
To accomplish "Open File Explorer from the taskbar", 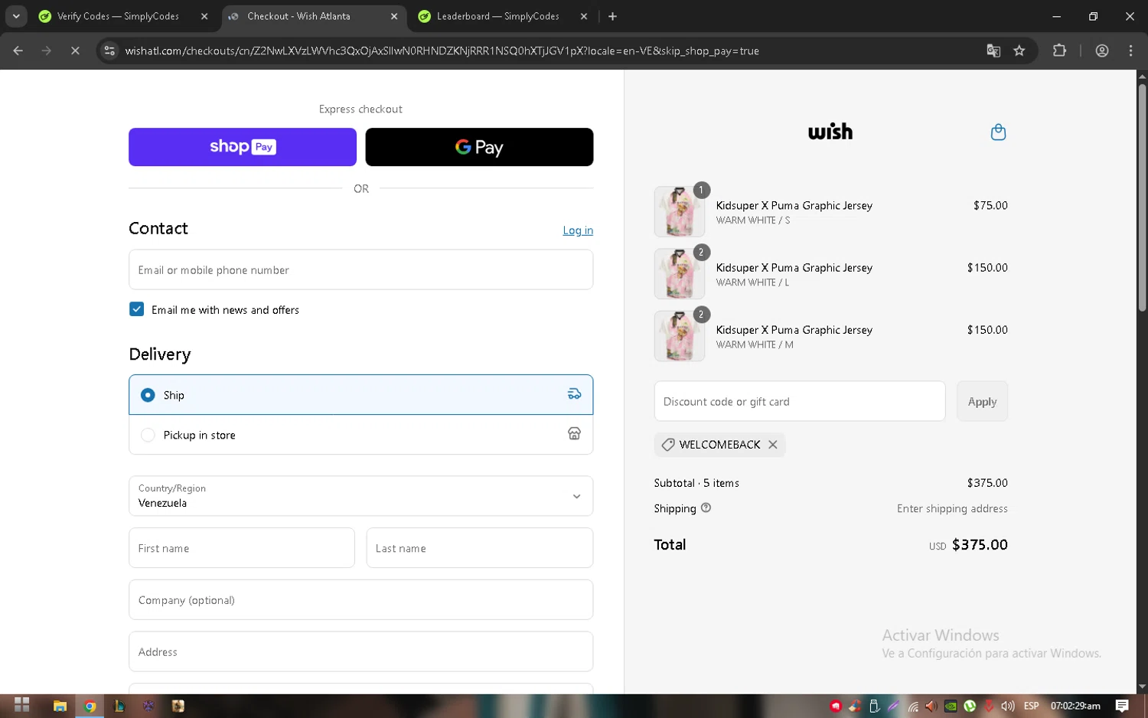I will click(x=60, y=706).
